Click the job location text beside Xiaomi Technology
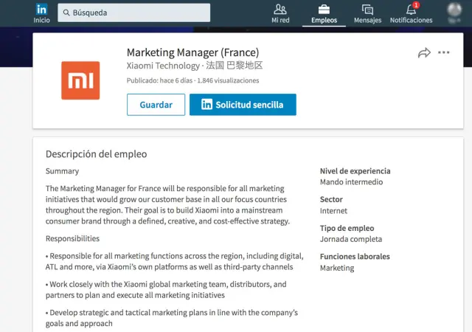472x332 pixels. click(234, 66)
